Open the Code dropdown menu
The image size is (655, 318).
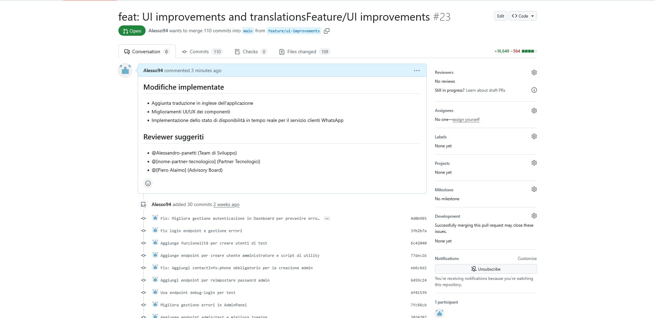[x=522, y=16]
